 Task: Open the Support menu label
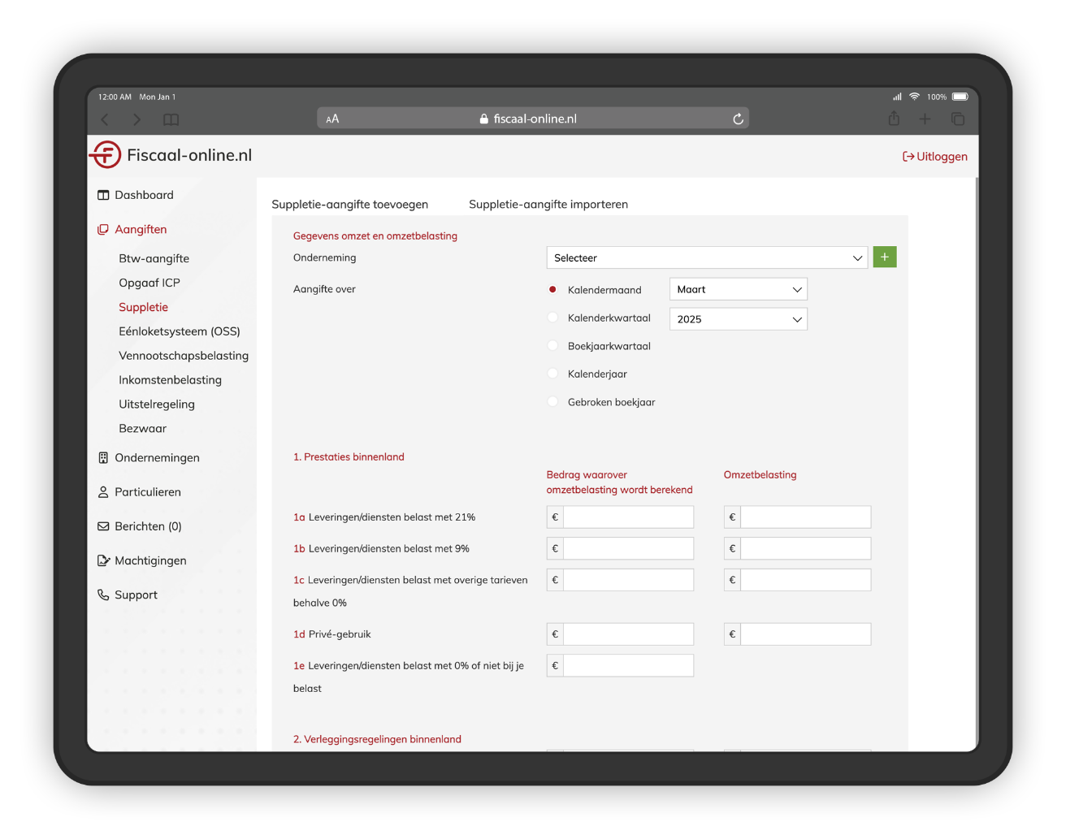click(x=136, y=595)
